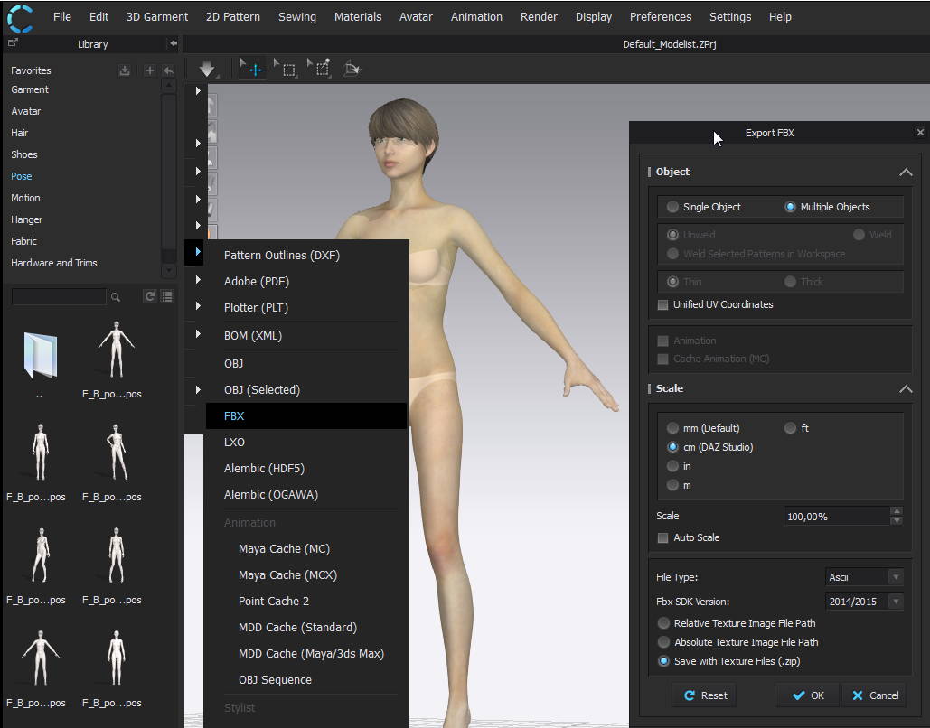Collapse the Object section chevron
This screenshot has width=930, height=728.
(x=905, y=172)
